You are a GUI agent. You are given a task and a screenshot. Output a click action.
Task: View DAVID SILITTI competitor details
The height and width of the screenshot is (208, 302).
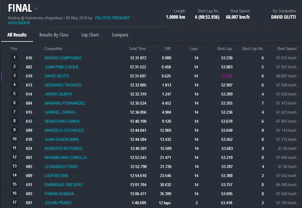pos(57,76)
